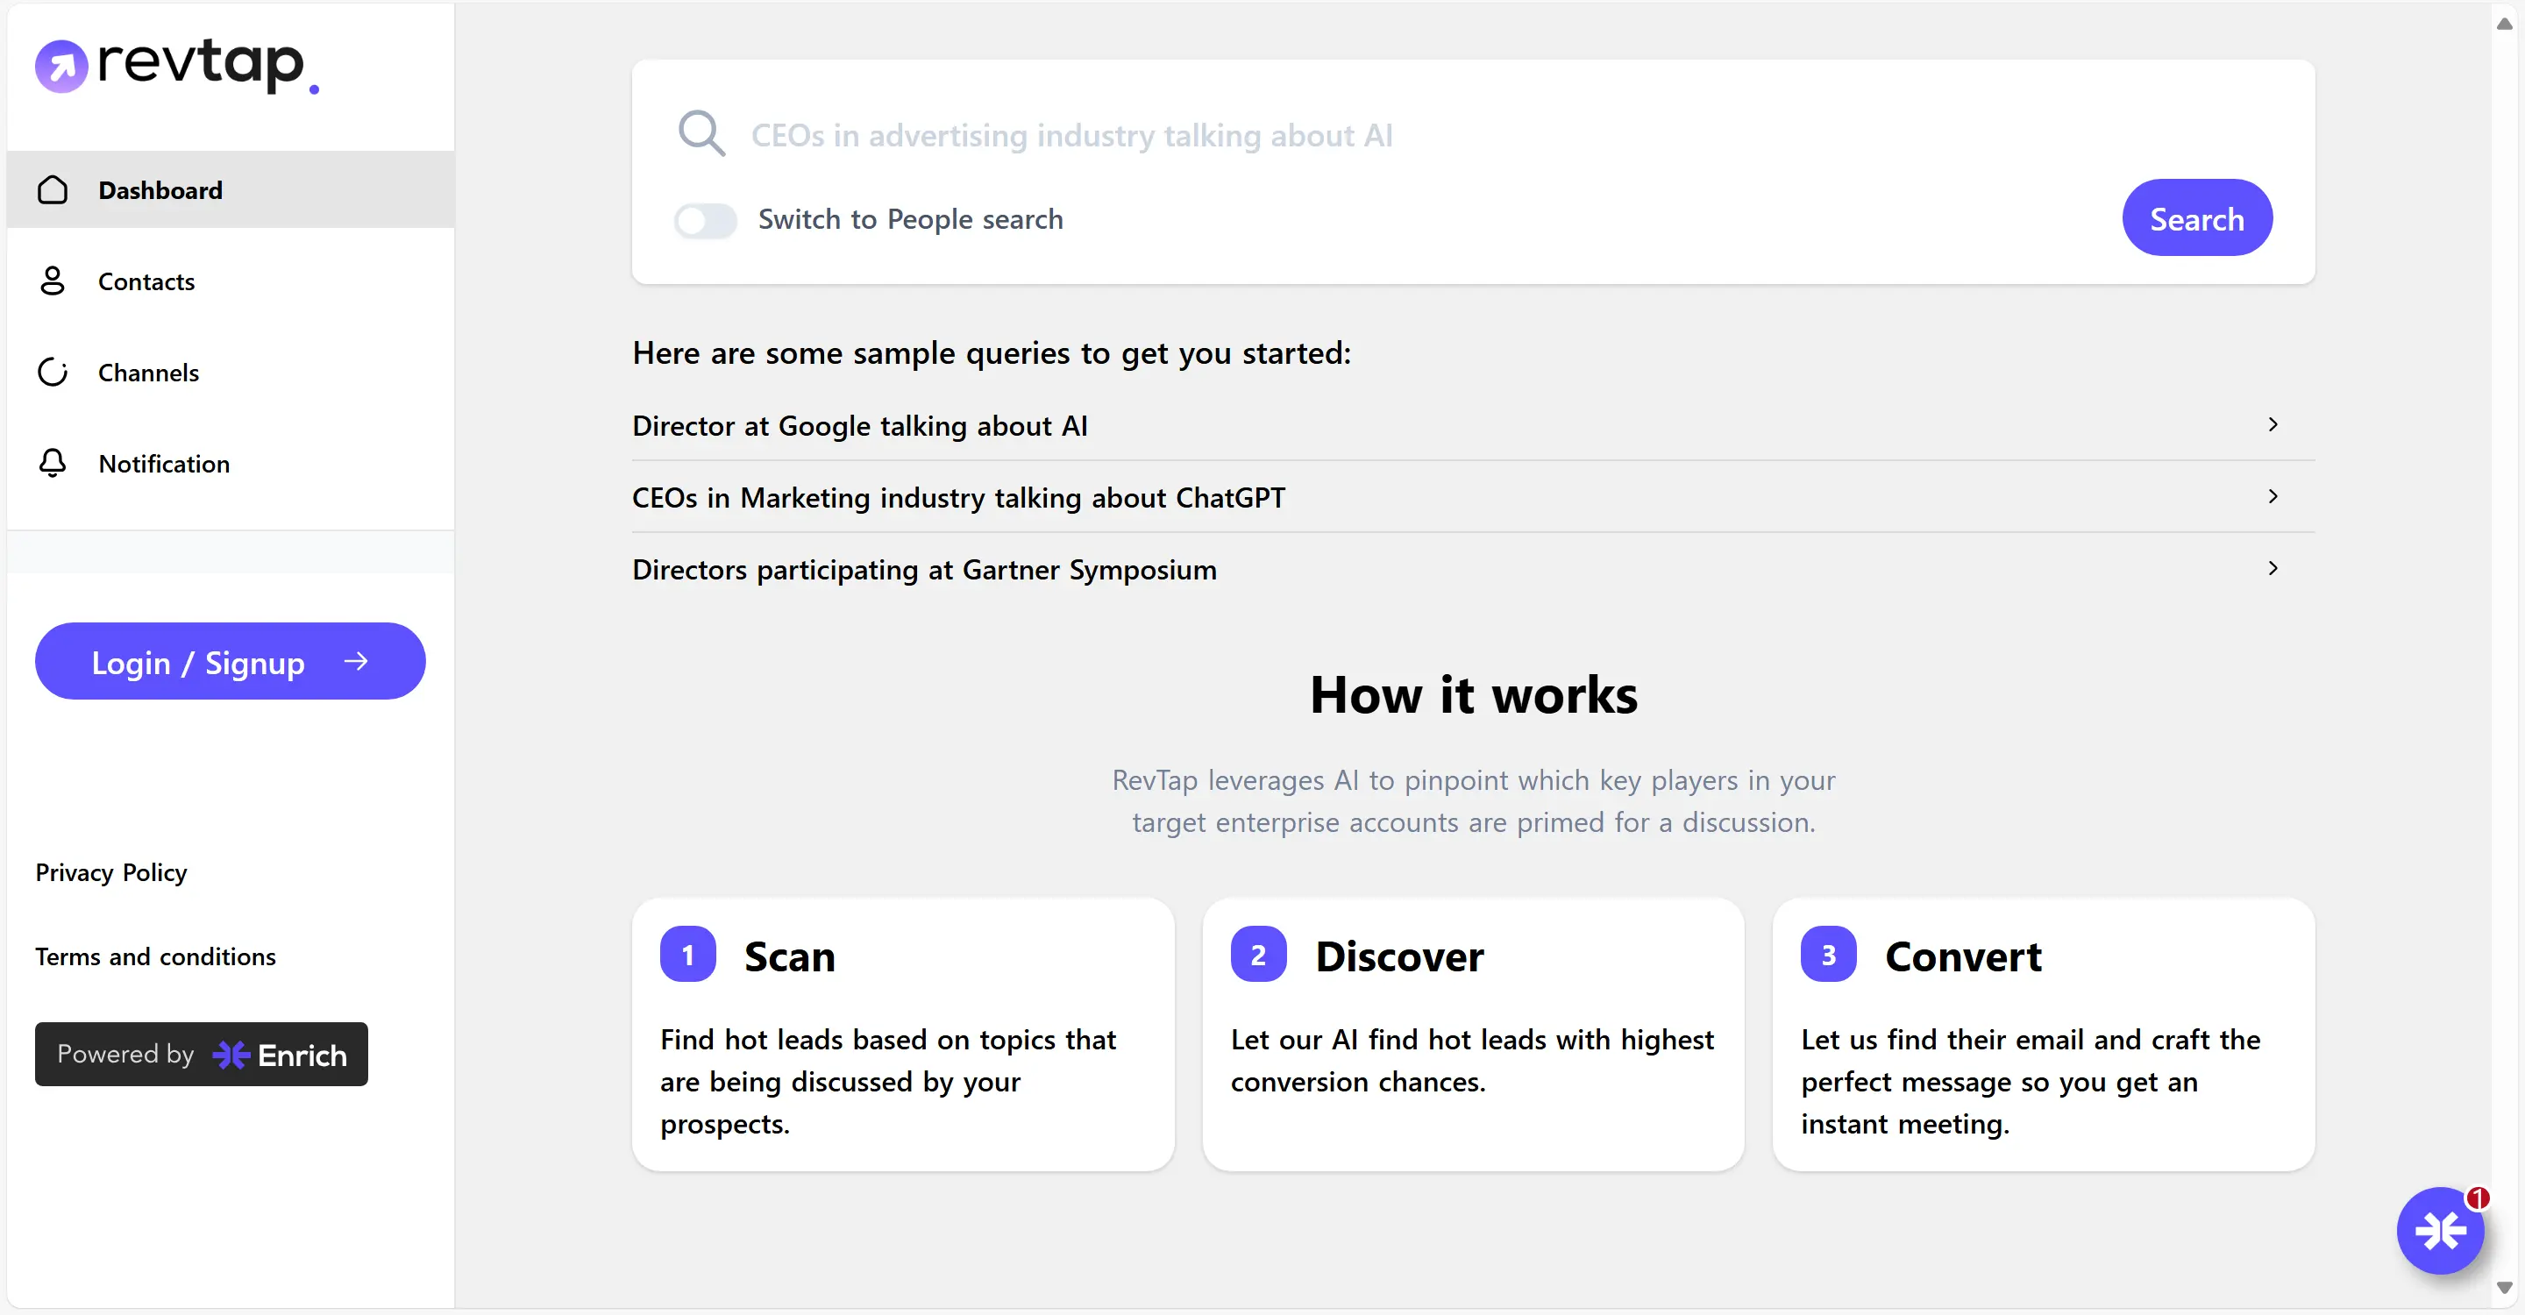Toggle Switch to People search
Image resolution: width=2525 pixels, height=1315 pixels.
coord(705,219)
